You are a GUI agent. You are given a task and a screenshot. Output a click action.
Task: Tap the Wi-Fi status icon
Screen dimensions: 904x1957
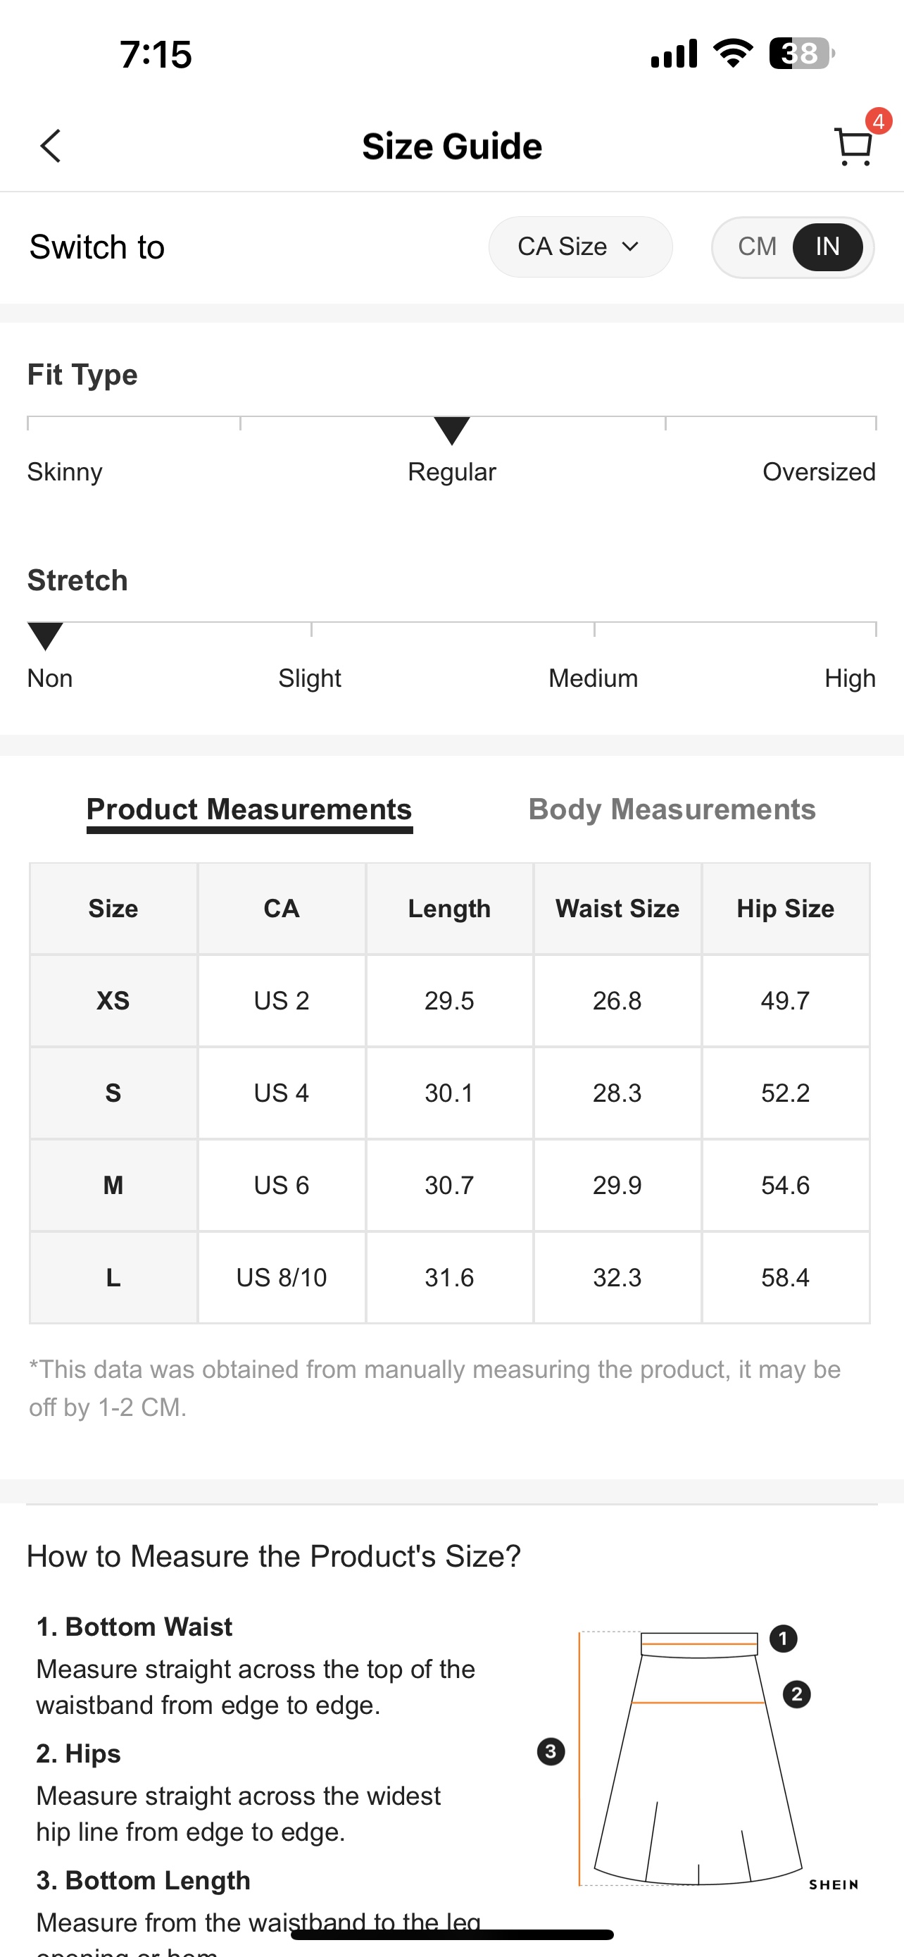tap(732, 53)
